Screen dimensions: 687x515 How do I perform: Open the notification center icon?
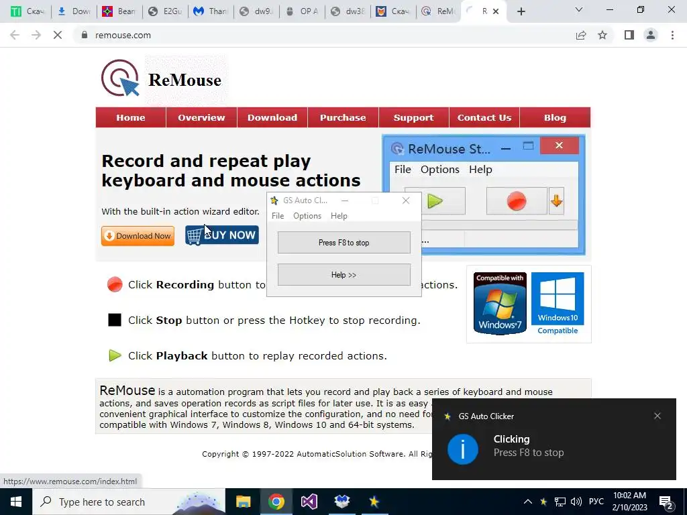pos(666,502)
